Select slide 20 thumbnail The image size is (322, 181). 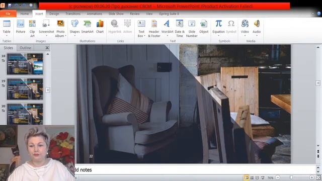[x=25, y=114]
